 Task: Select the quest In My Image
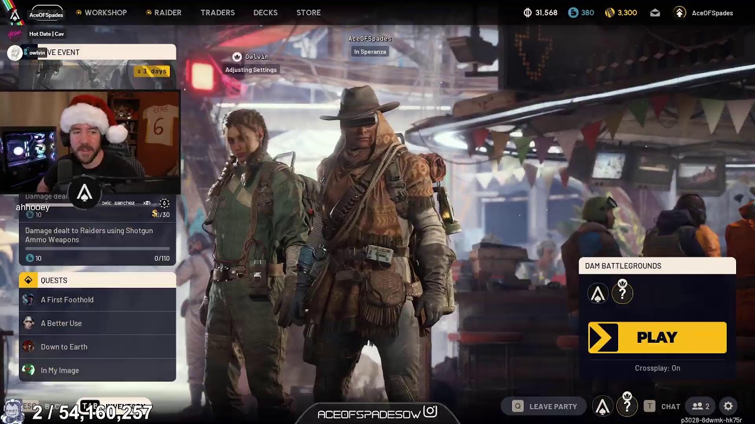(x=97, y=370)
